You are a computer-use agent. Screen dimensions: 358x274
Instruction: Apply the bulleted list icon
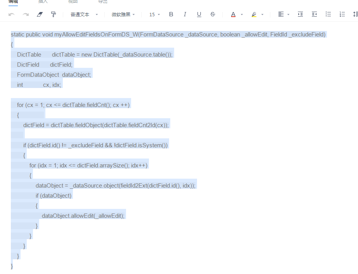(328, 14)
